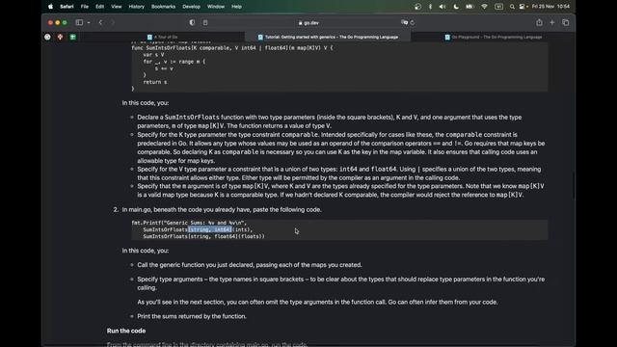Click the 'return s' code line
Viewport: 617px width, 347px height.
(x=155, y=82)
